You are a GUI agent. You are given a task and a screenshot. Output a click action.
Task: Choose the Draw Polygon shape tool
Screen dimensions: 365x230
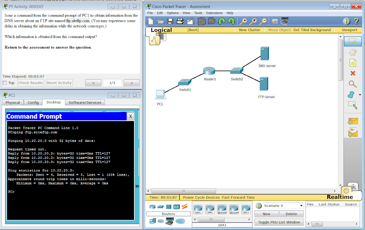point(351,95)
